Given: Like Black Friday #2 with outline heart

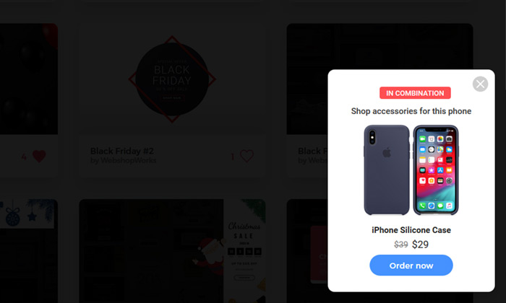Looking at the screenshot, I should (247, 156).
